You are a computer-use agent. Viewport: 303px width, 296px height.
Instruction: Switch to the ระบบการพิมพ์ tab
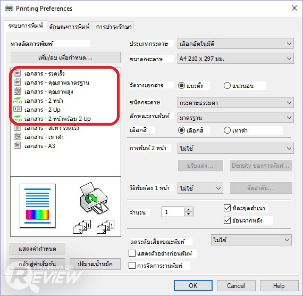(x=26, y=26)
